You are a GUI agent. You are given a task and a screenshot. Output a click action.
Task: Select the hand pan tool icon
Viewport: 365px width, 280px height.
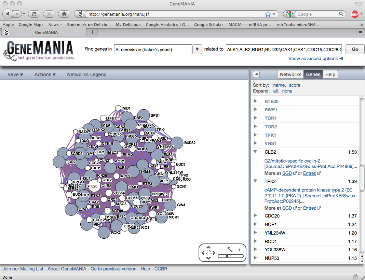click(208, 253)
